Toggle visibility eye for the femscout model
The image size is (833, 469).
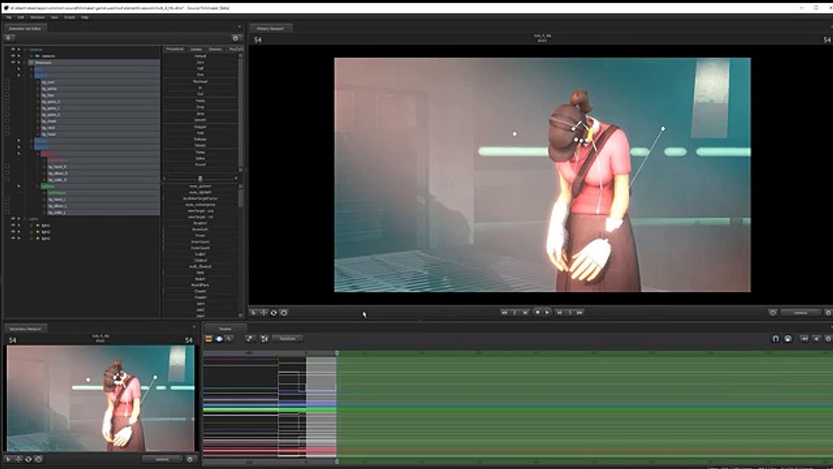(12, 63)
